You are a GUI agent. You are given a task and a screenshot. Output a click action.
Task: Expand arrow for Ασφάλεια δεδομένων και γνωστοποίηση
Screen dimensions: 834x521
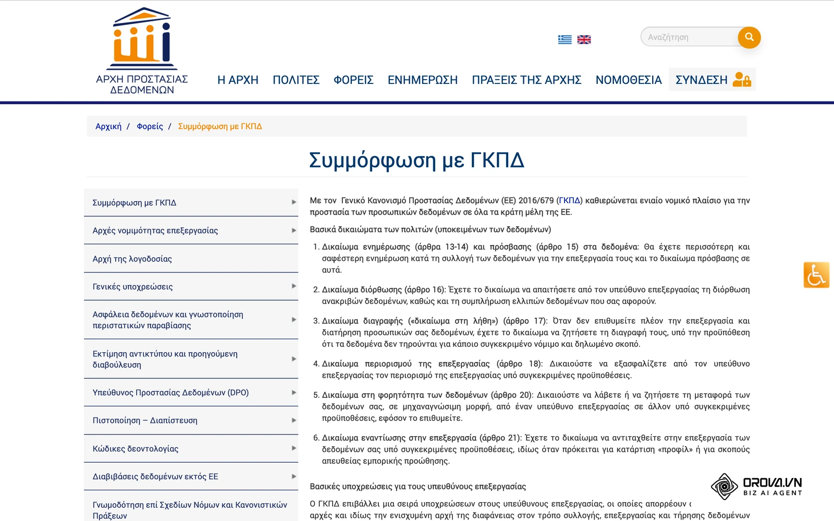pyautogui.click(x=294, y=320)
